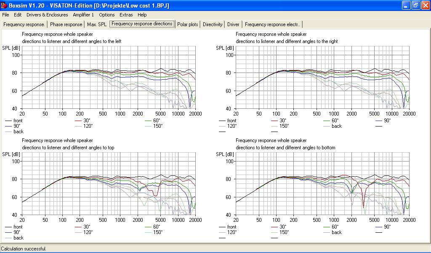This screenshot has width=431, height=253.
Task: Click the '150°' legend entry in left-angles chart
Action: [x=154, y=126]
